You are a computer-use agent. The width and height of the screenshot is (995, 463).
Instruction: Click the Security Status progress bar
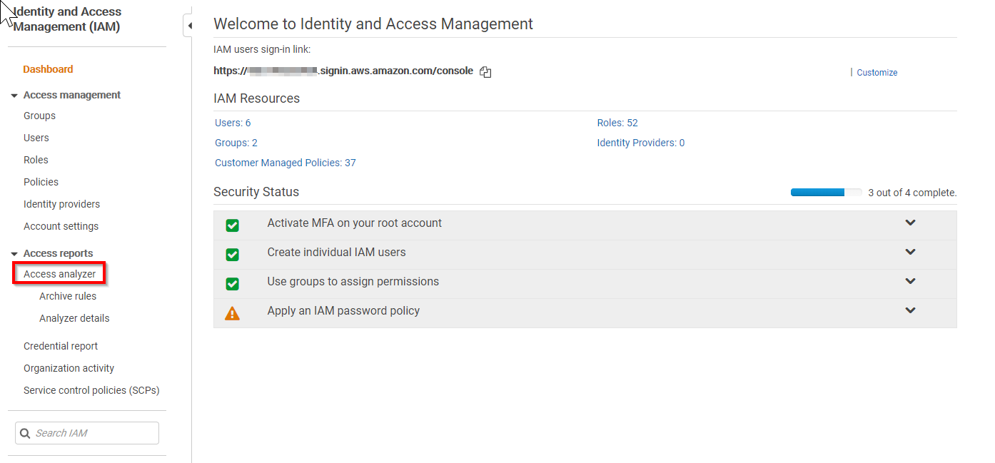coord(826,193)
